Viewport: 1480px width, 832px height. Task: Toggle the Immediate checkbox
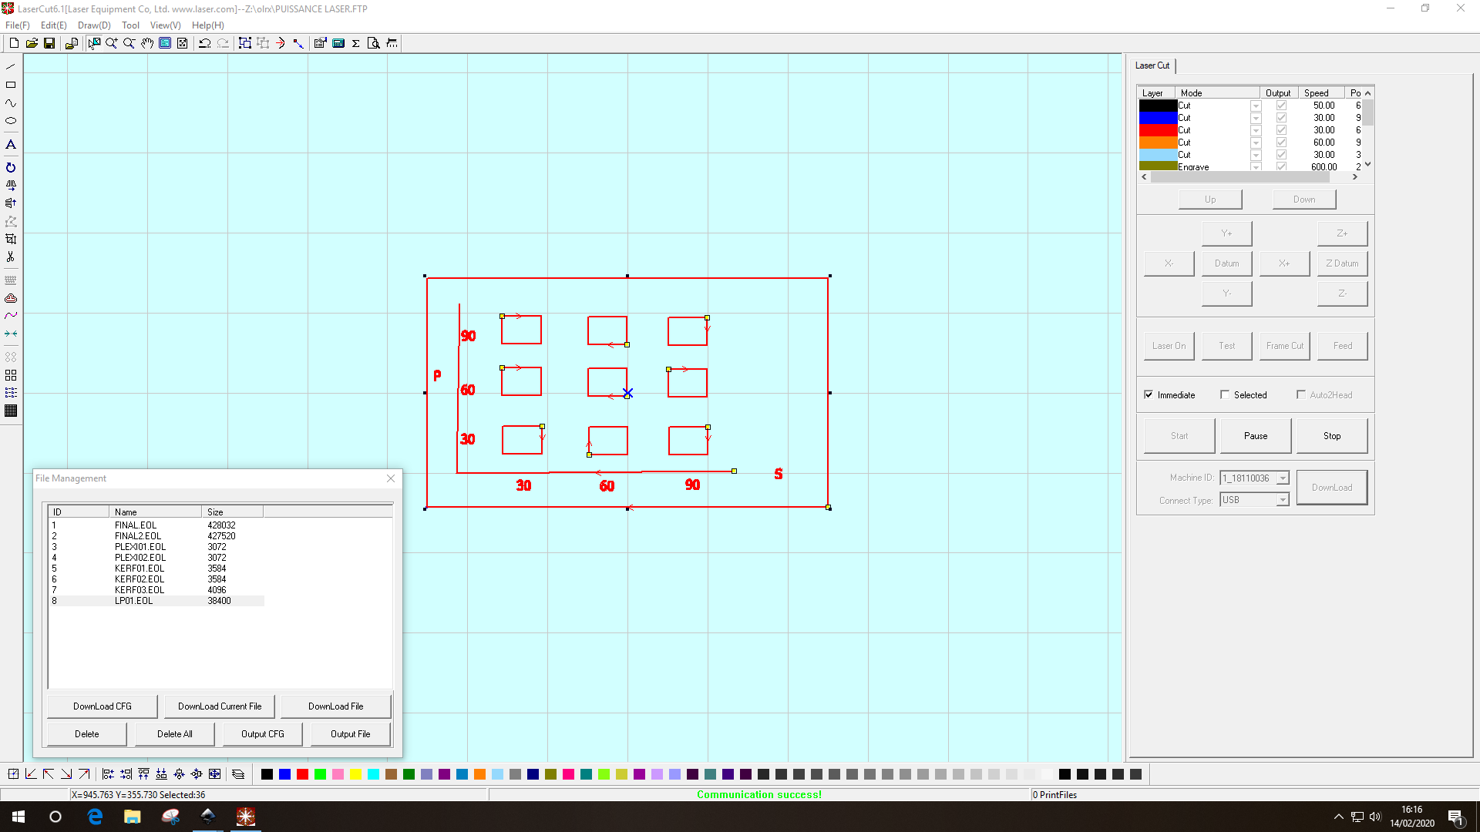(1149, 394)
